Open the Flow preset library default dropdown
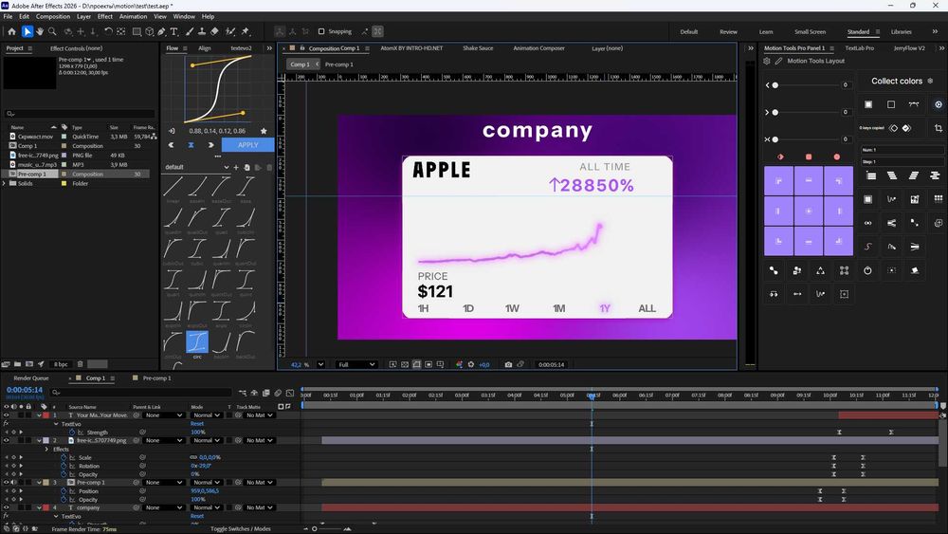The width and height of the screenshot is (948, 534). click(x=197, y=168)
